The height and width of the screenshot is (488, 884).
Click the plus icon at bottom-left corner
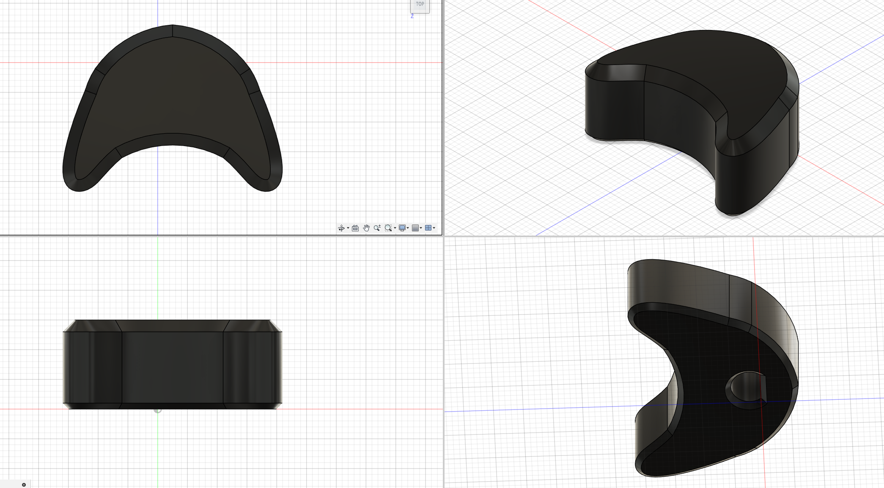point(24,485)
